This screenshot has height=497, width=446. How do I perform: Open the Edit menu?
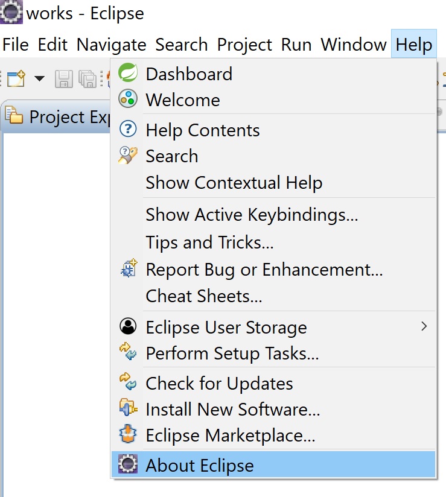tap(53, 44)
